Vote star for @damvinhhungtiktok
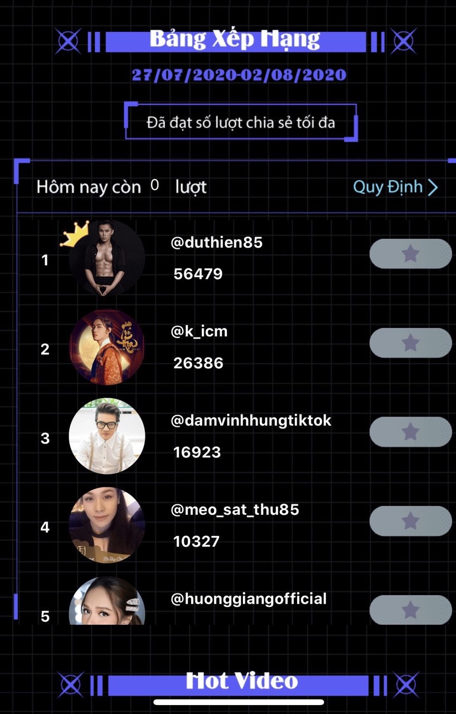 [x=410, y=432]
